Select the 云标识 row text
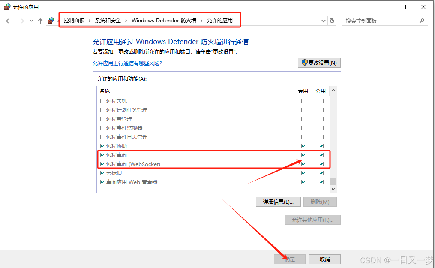Viewport: 435px width, 268px height. tap(114, 173)
